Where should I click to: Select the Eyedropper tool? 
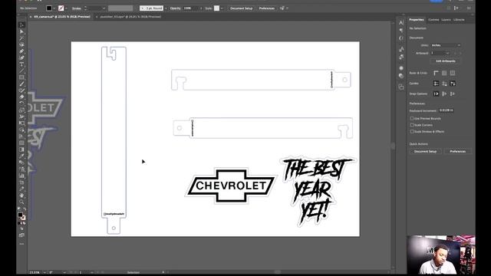(21, 156)
